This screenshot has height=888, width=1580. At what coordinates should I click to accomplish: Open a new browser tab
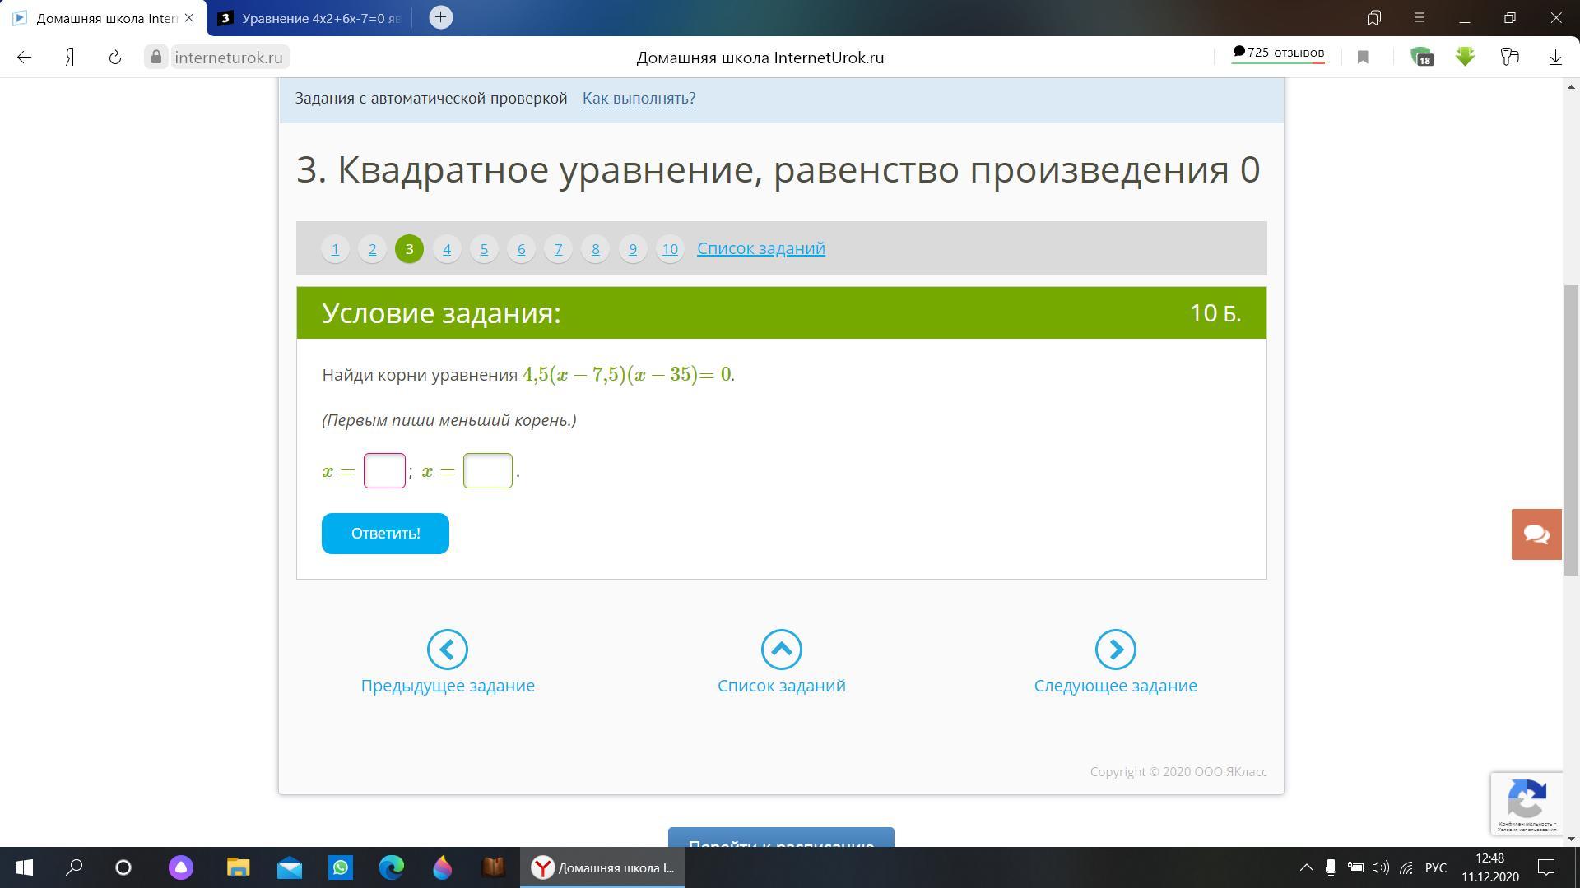click(x=440, y=17)
